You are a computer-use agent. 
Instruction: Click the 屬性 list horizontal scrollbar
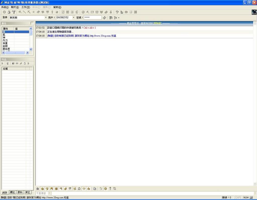[x=15, y=53]
